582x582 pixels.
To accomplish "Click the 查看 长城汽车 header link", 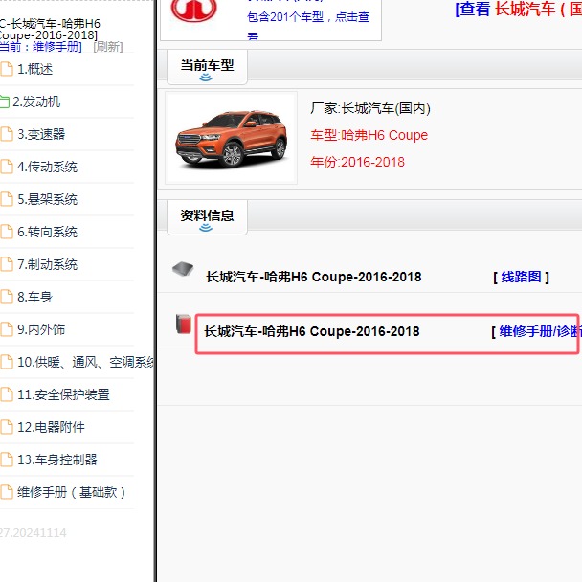I will (x=519, y=9).
